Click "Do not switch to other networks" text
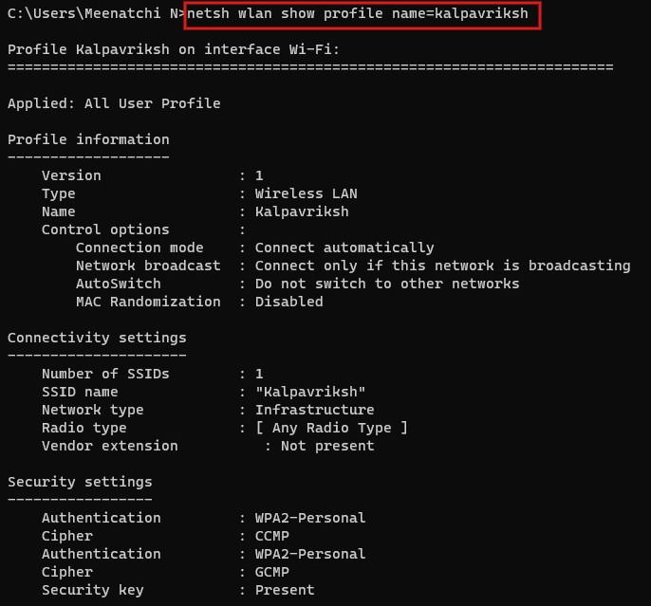The height and width of the screenshot is (606, 651). pos(387,284)
